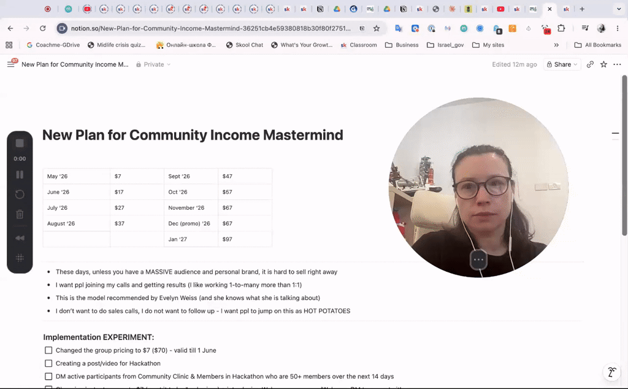Open the Notion sidebar menu icon
The width and height of the screenshot is (628, 389).
[x=11, y=64]
